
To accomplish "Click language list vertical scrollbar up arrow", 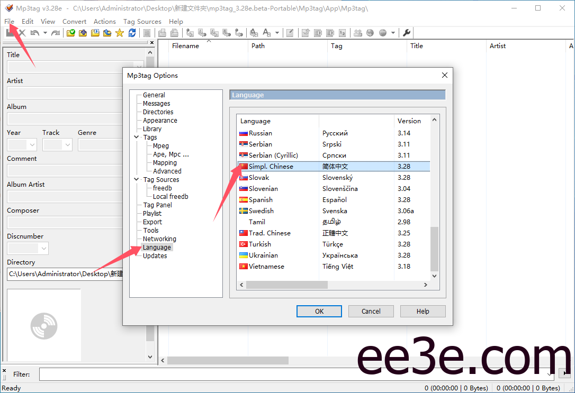I will [435, 120].
